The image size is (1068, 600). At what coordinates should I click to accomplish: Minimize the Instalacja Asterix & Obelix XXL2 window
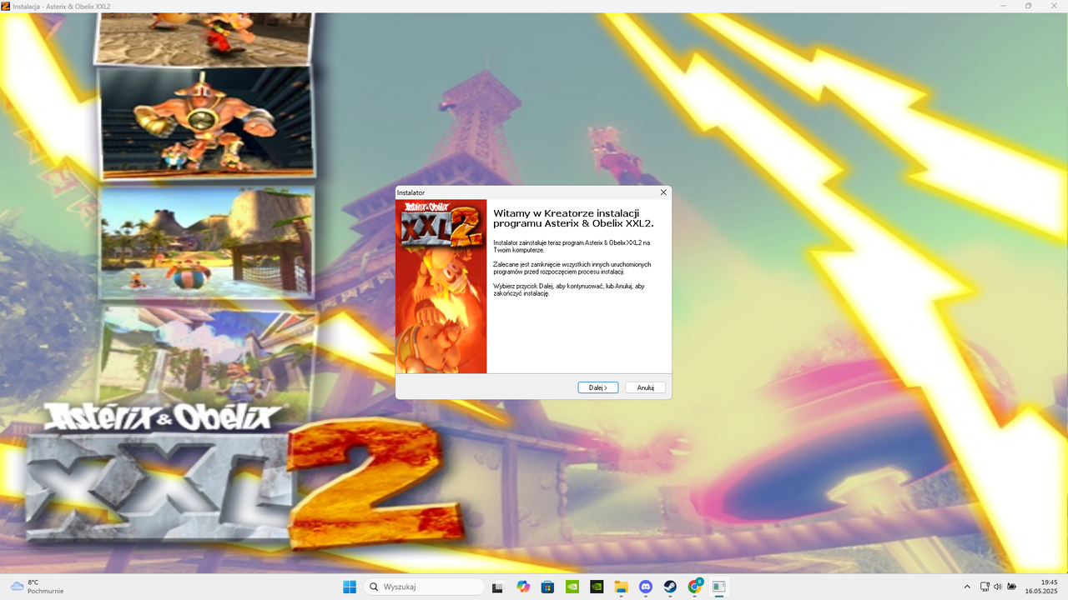[x=1005, y=6]
